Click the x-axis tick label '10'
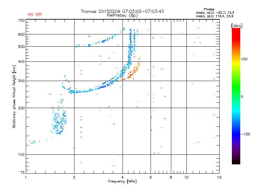Screen dimensions: 258x193 [186, 177]
